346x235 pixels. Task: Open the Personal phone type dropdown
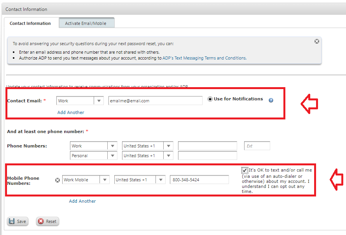(113, 156)
